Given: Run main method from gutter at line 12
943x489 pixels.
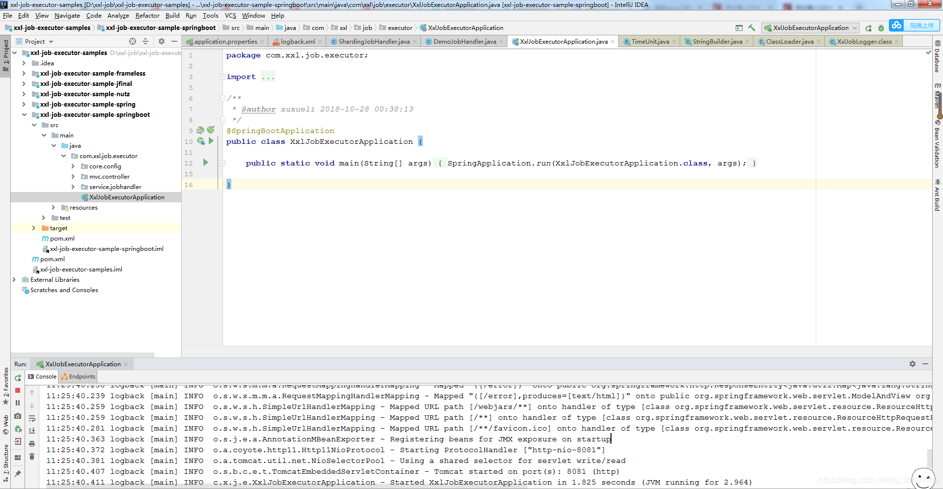Looking at the screenshot, I should [206, 163].
